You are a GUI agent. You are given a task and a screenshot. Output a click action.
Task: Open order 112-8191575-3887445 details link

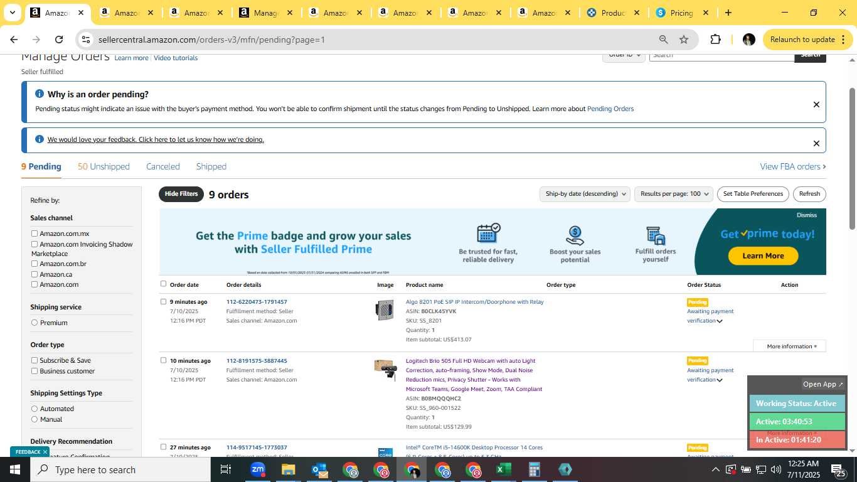point(257,361)
